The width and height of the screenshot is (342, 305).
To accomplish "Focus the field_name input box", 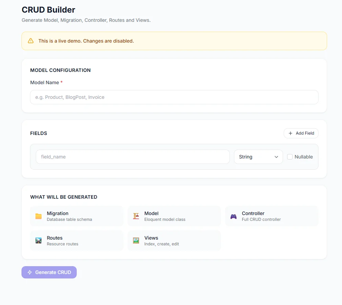I will click(133, 157).
